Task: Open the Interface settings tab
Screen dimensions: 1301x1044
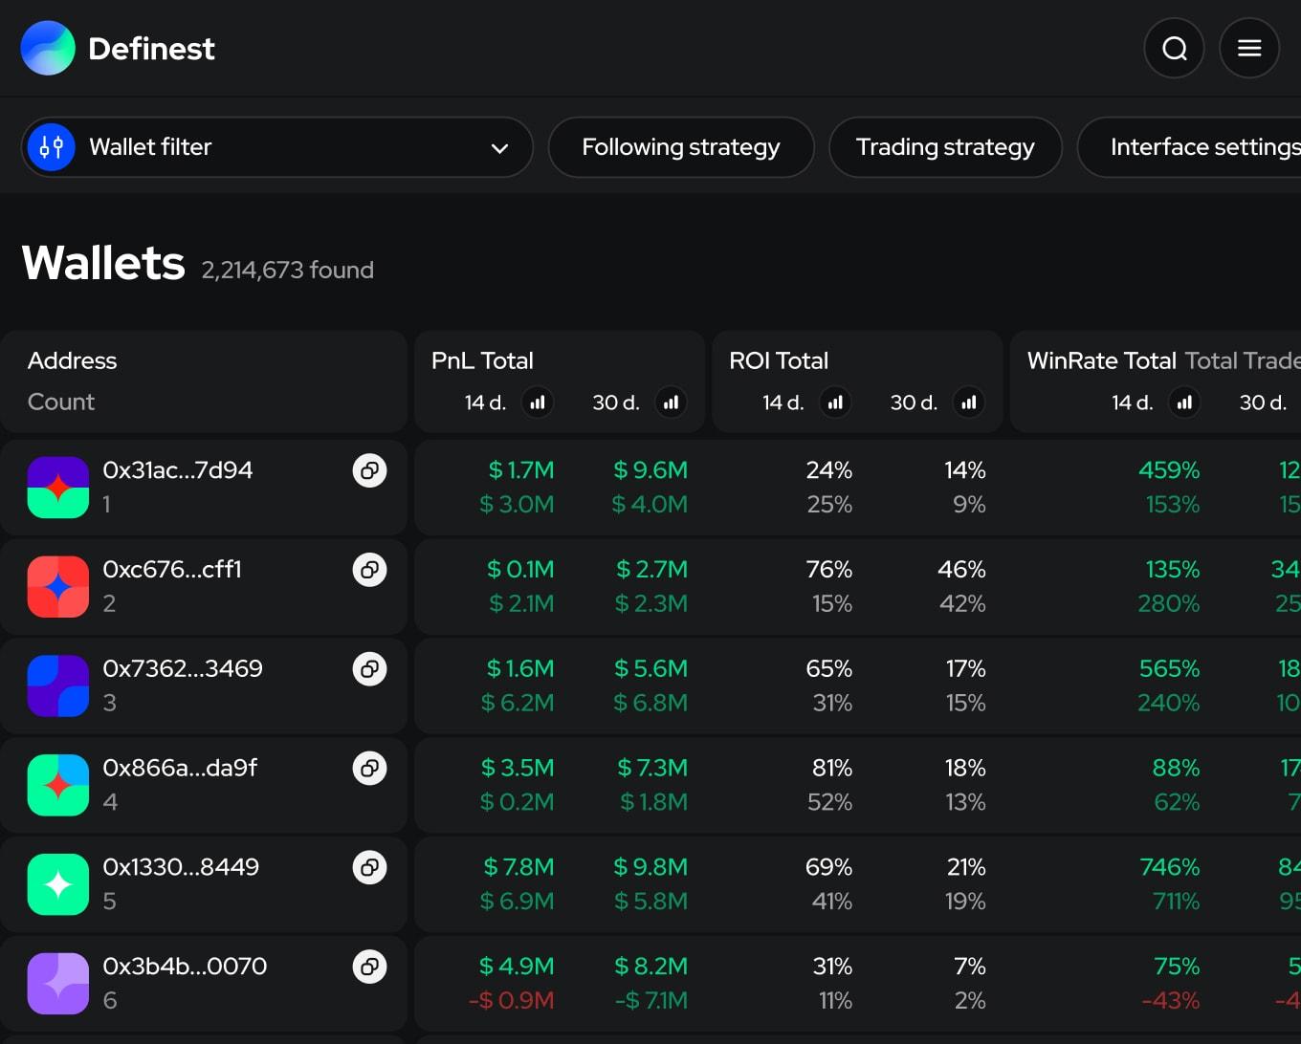Action: pyautogui.click(x=1189, y=147)
